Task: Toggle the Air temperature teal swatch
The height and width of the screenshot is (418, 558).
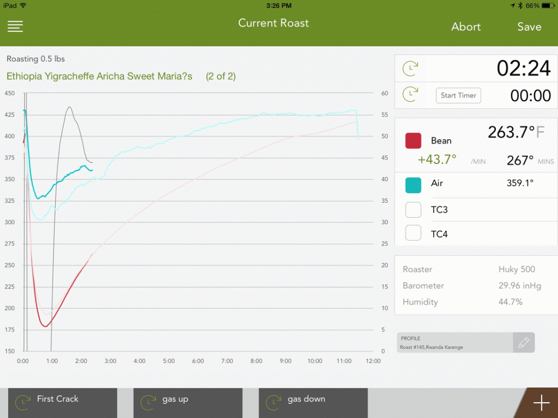Action: pos(413,185)
